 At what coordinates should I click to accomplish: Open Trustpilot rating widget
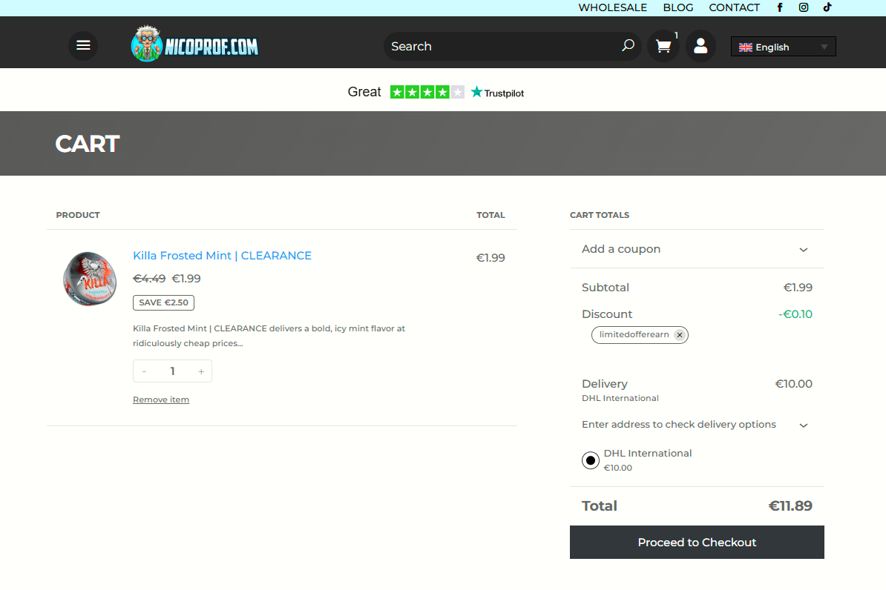click(x=436, y=92)
